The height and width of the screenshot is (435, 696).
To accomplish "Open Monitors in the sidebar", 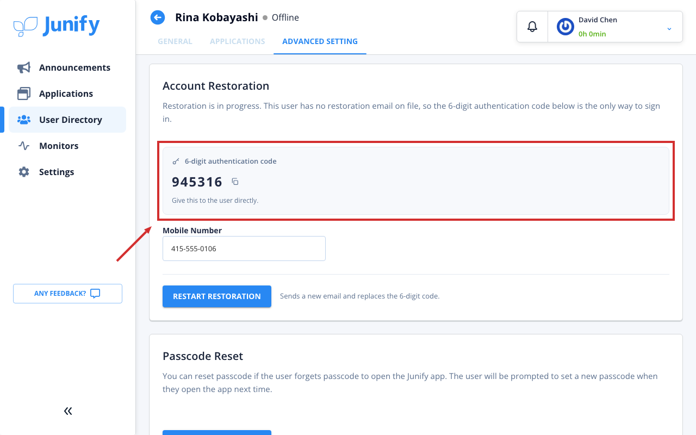I will pos(67,146).
